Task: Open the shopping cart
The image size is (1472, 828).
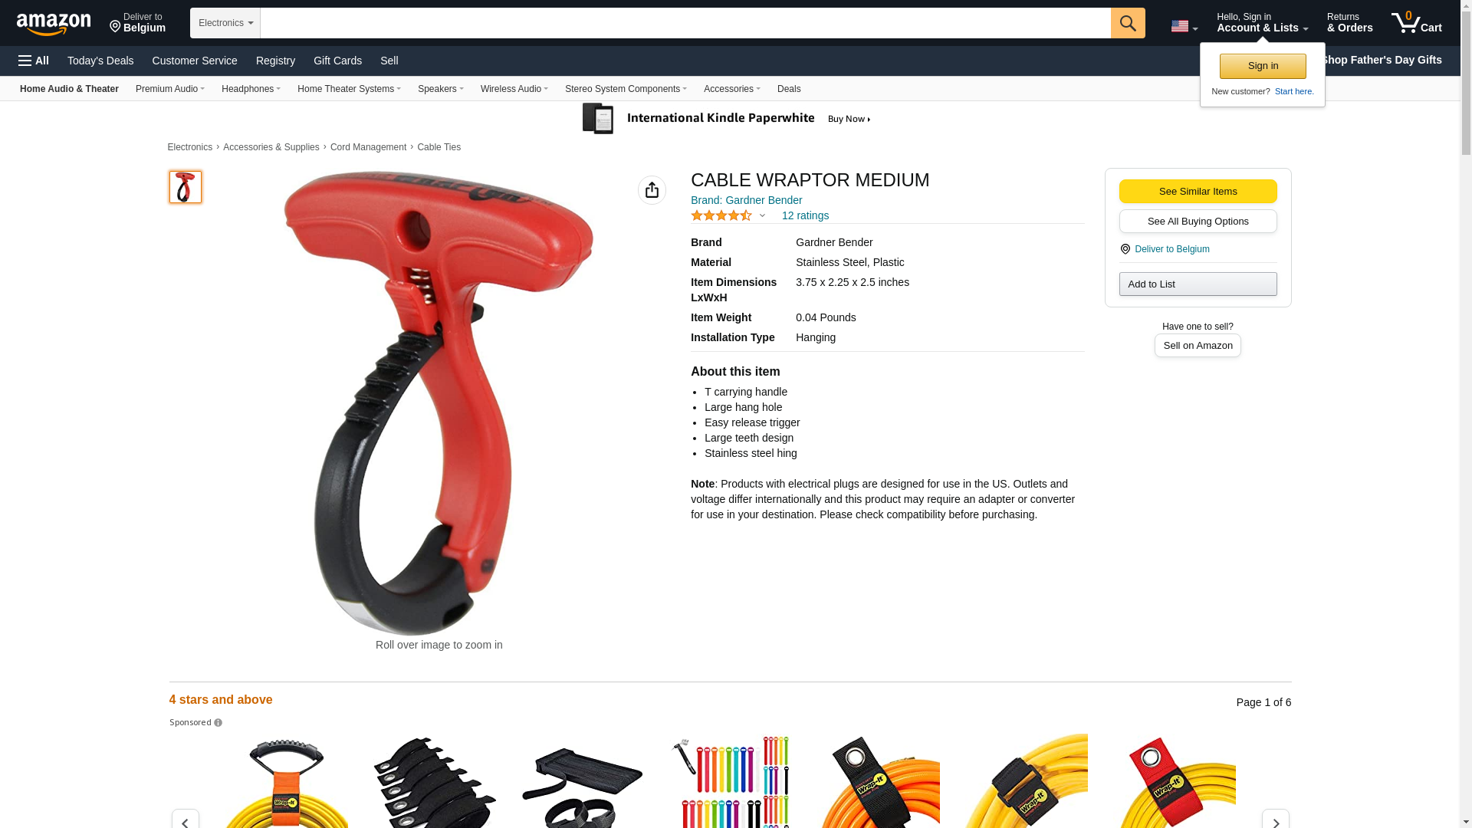Action: pos(1417,23)
